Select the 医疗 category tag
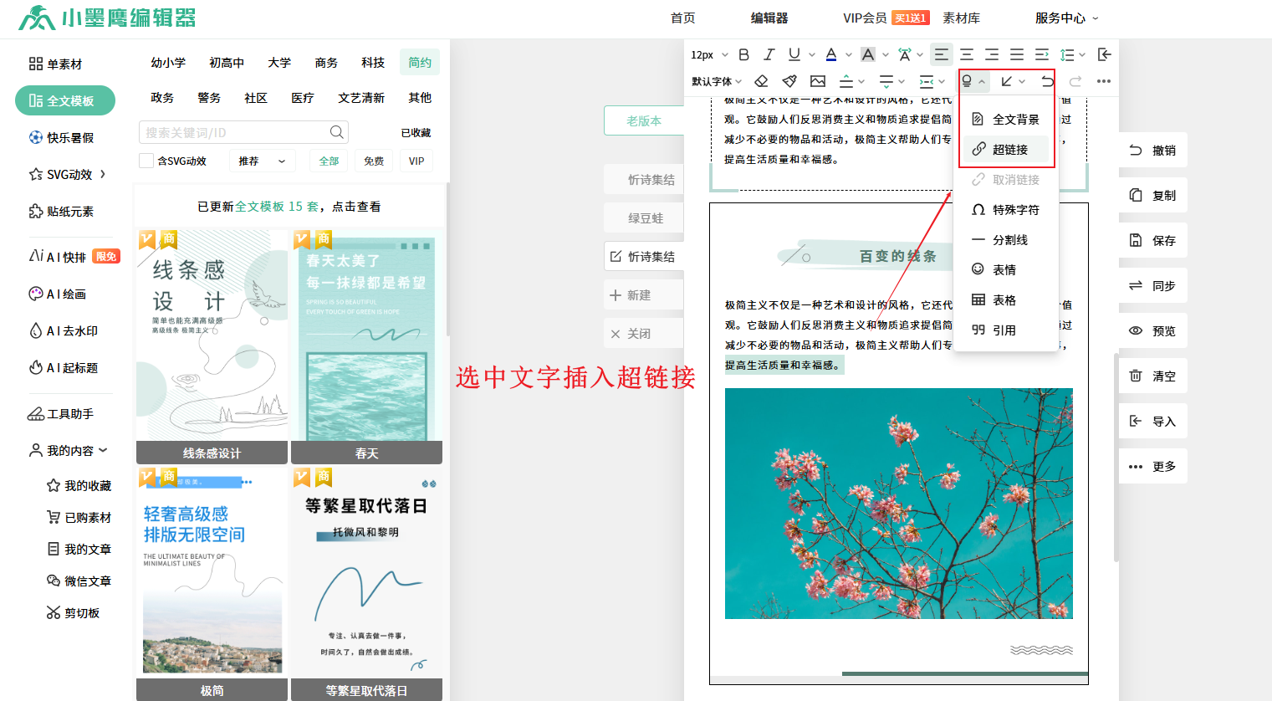This screenshot has height=701, width=1272. (303, 98)
